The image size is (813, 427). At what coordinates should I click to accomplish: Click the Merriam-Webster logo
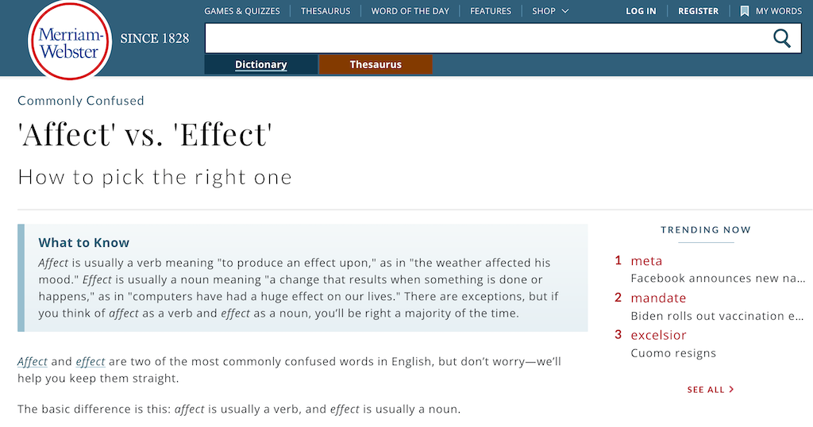click(70, 40)
